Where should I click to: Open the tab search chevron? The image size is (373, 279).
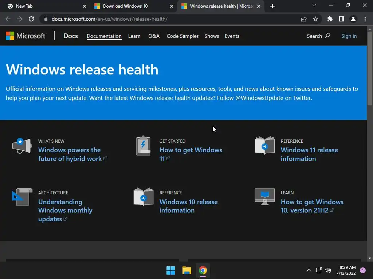pos(314,5)
